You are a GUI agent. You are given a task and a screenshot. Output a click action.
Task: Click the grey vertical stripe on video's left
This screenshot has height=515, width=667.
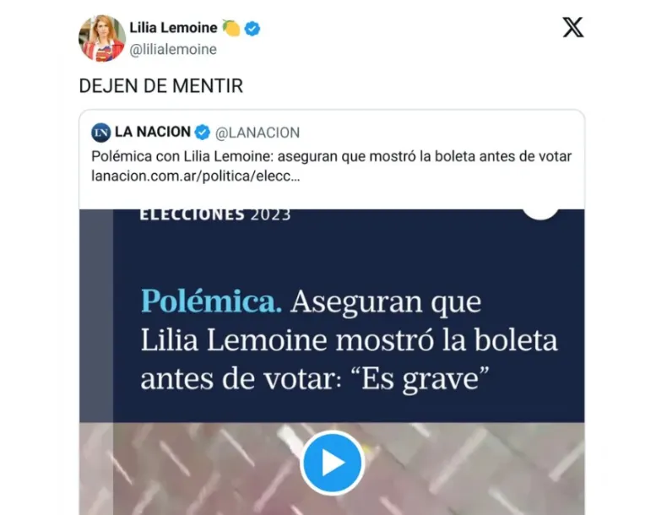pyautogui.click(x=96, y=316)
